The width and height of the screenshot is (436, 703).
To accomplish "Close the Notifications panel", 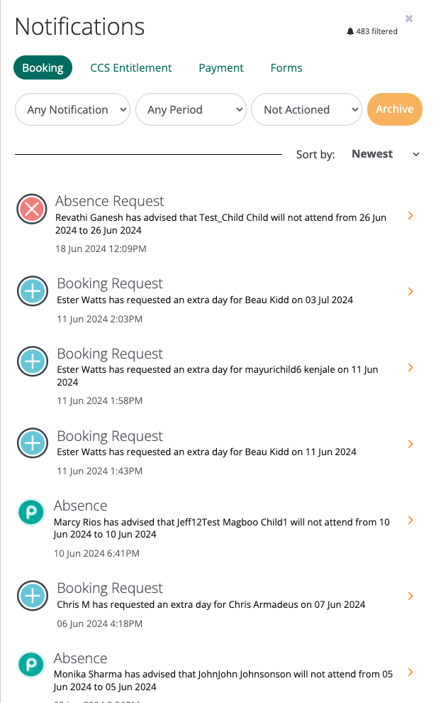I will 408,18.
